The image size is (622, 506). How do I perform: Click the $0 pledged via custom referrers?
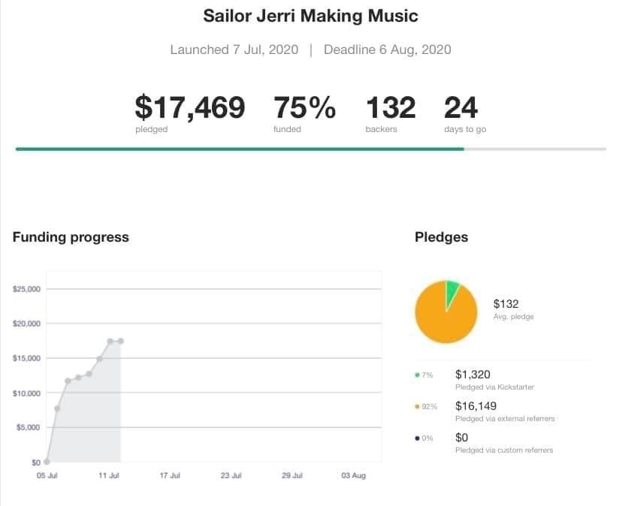(463, 438)
